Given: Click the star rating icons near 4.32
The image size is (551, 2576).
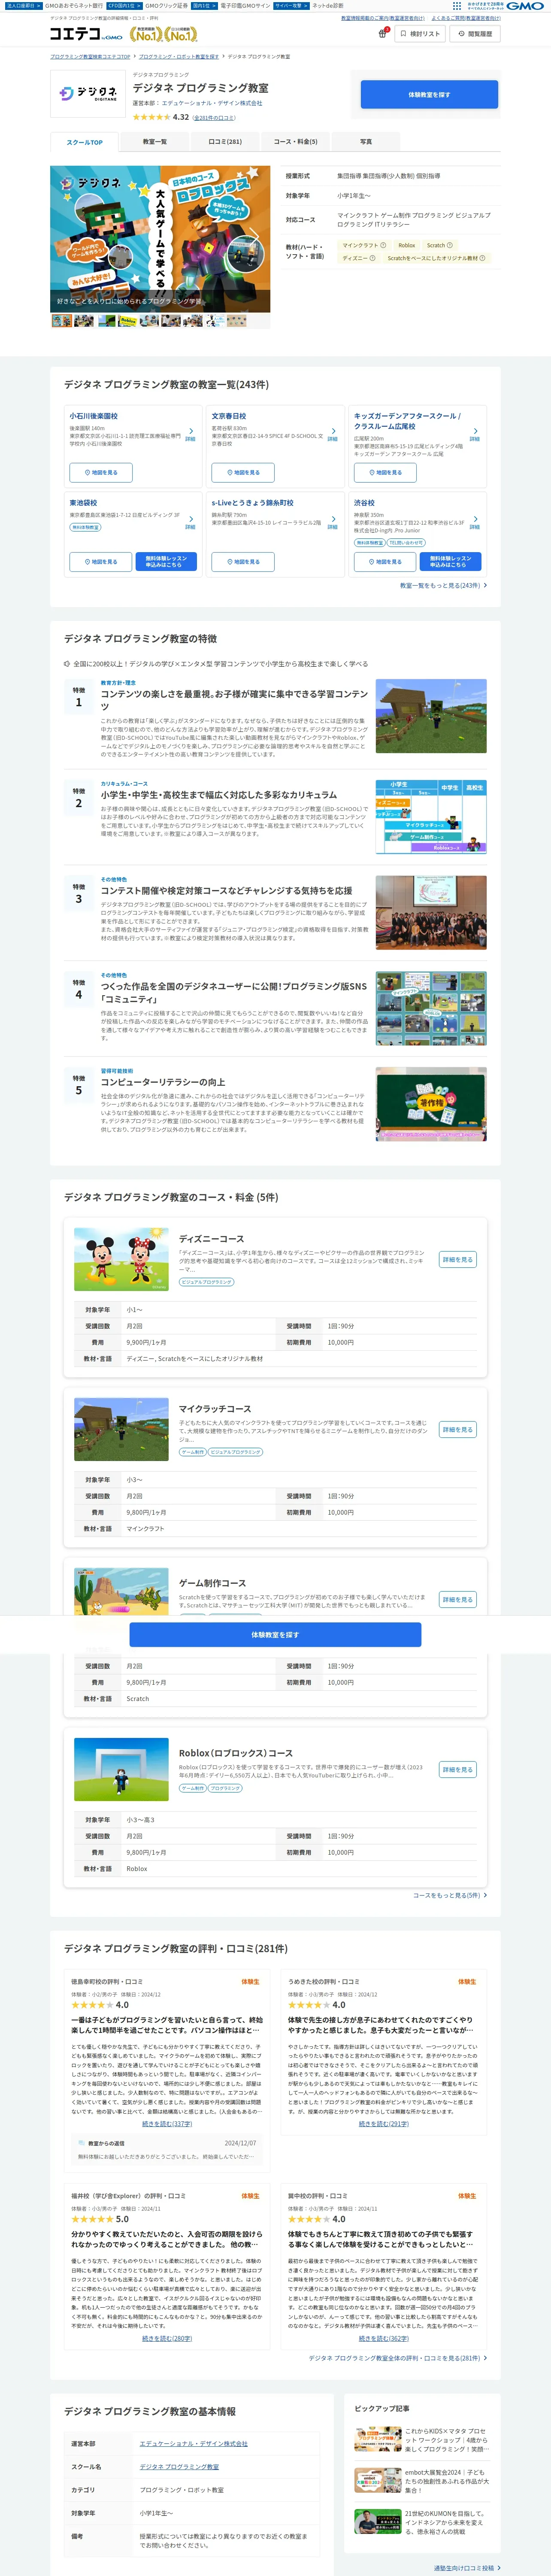Looking at the screenshot, I should [x=151, y=117].
